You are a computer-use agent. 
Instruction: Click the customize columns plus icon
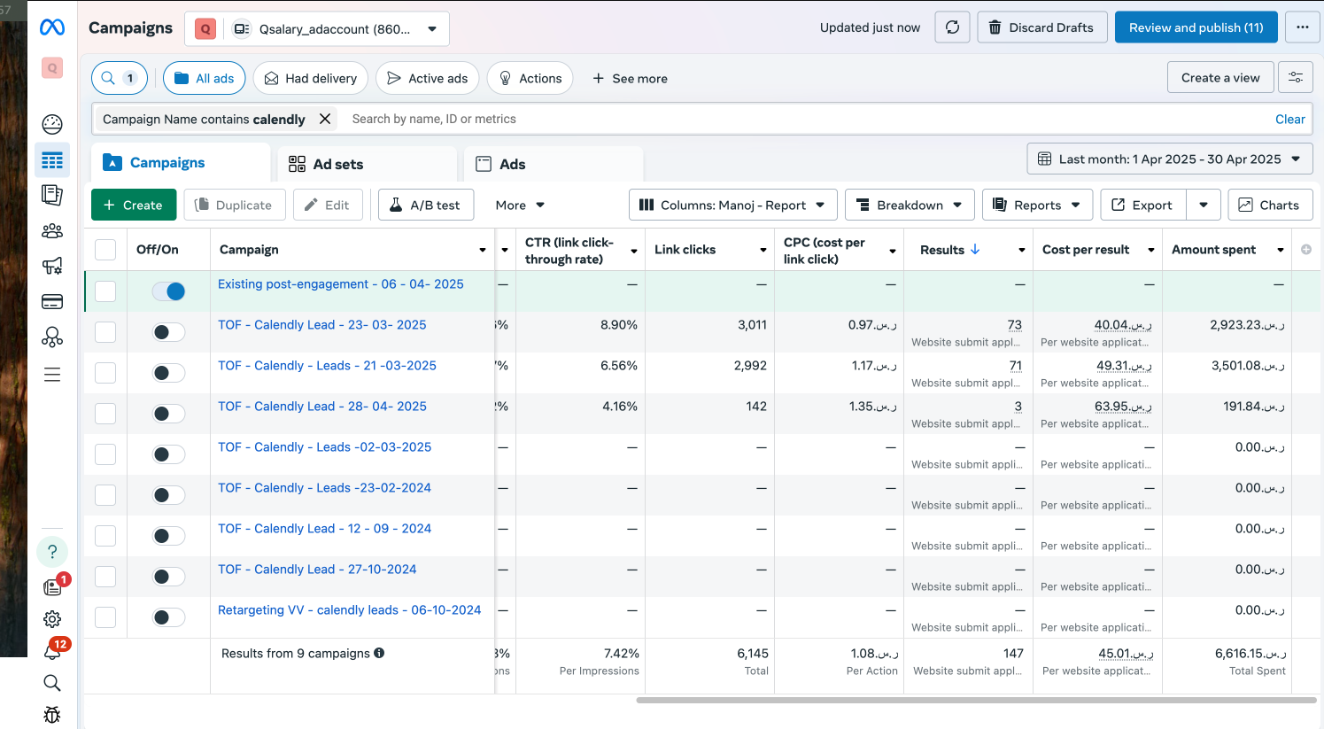coord(1305,250)
